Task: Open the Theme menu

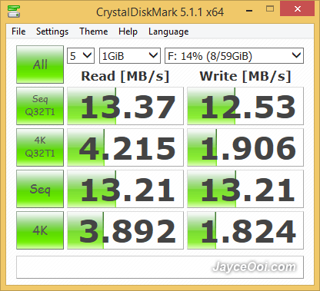Action: (x=94, y=31)
